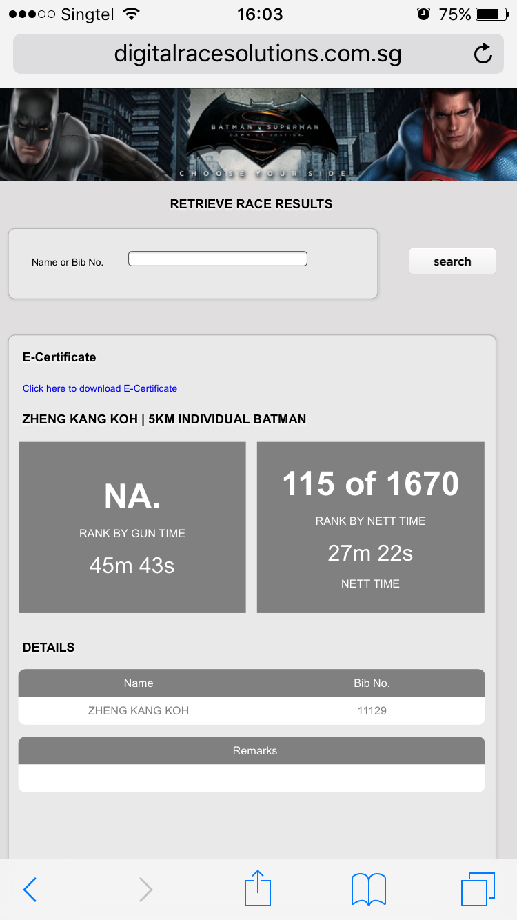The height and width of the screenshot is (920, 517).
Task: Tap the battery icon in the status bar
Action: tap(491, 14)
